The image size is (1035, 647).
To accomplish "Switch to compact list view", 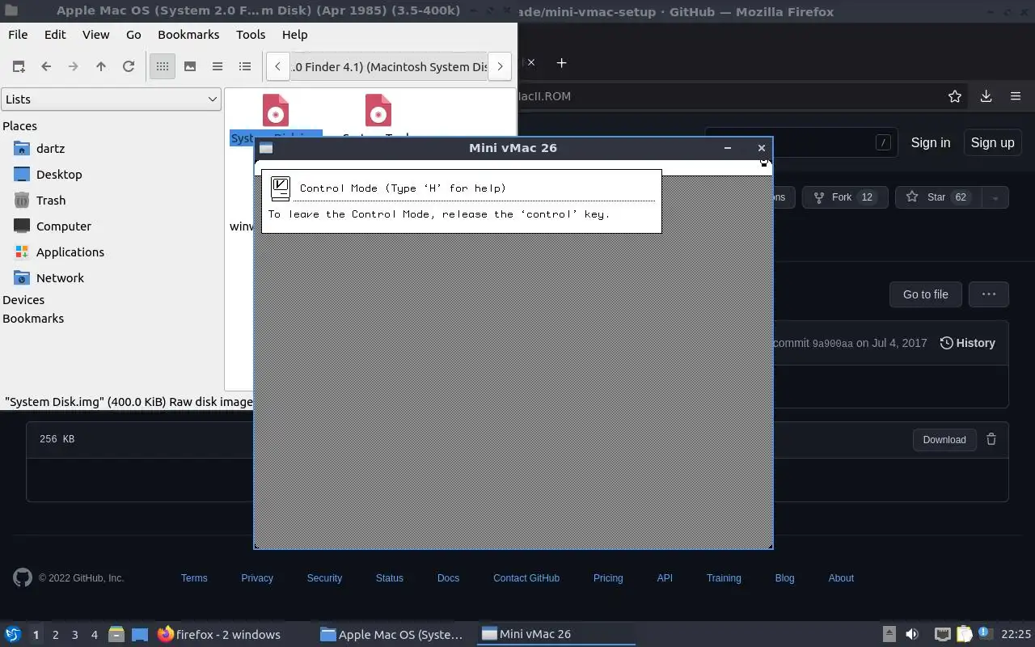I will click(218, 66).
